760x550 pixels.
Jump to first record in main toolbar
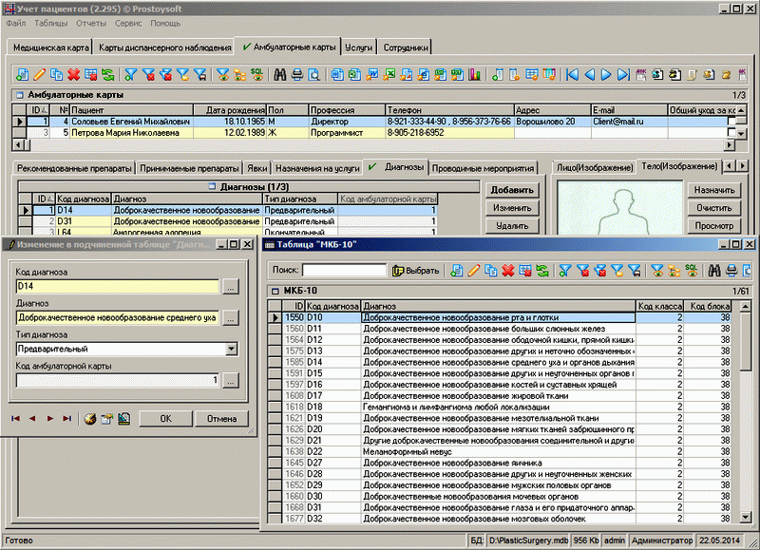coord(572,74)
